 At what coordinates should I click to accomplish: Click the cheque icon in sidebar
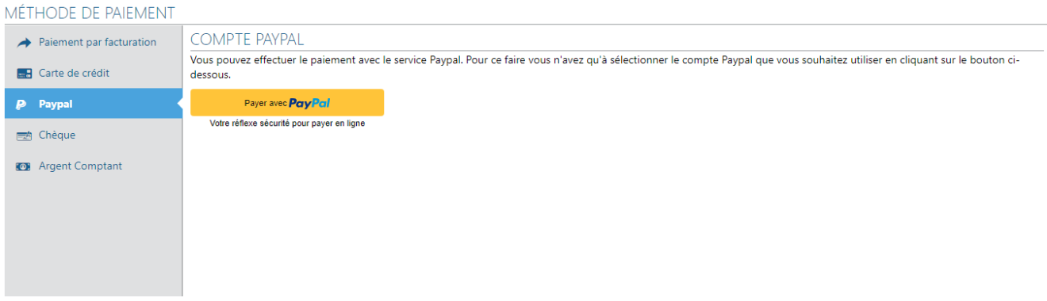click(x=24, y=135)
